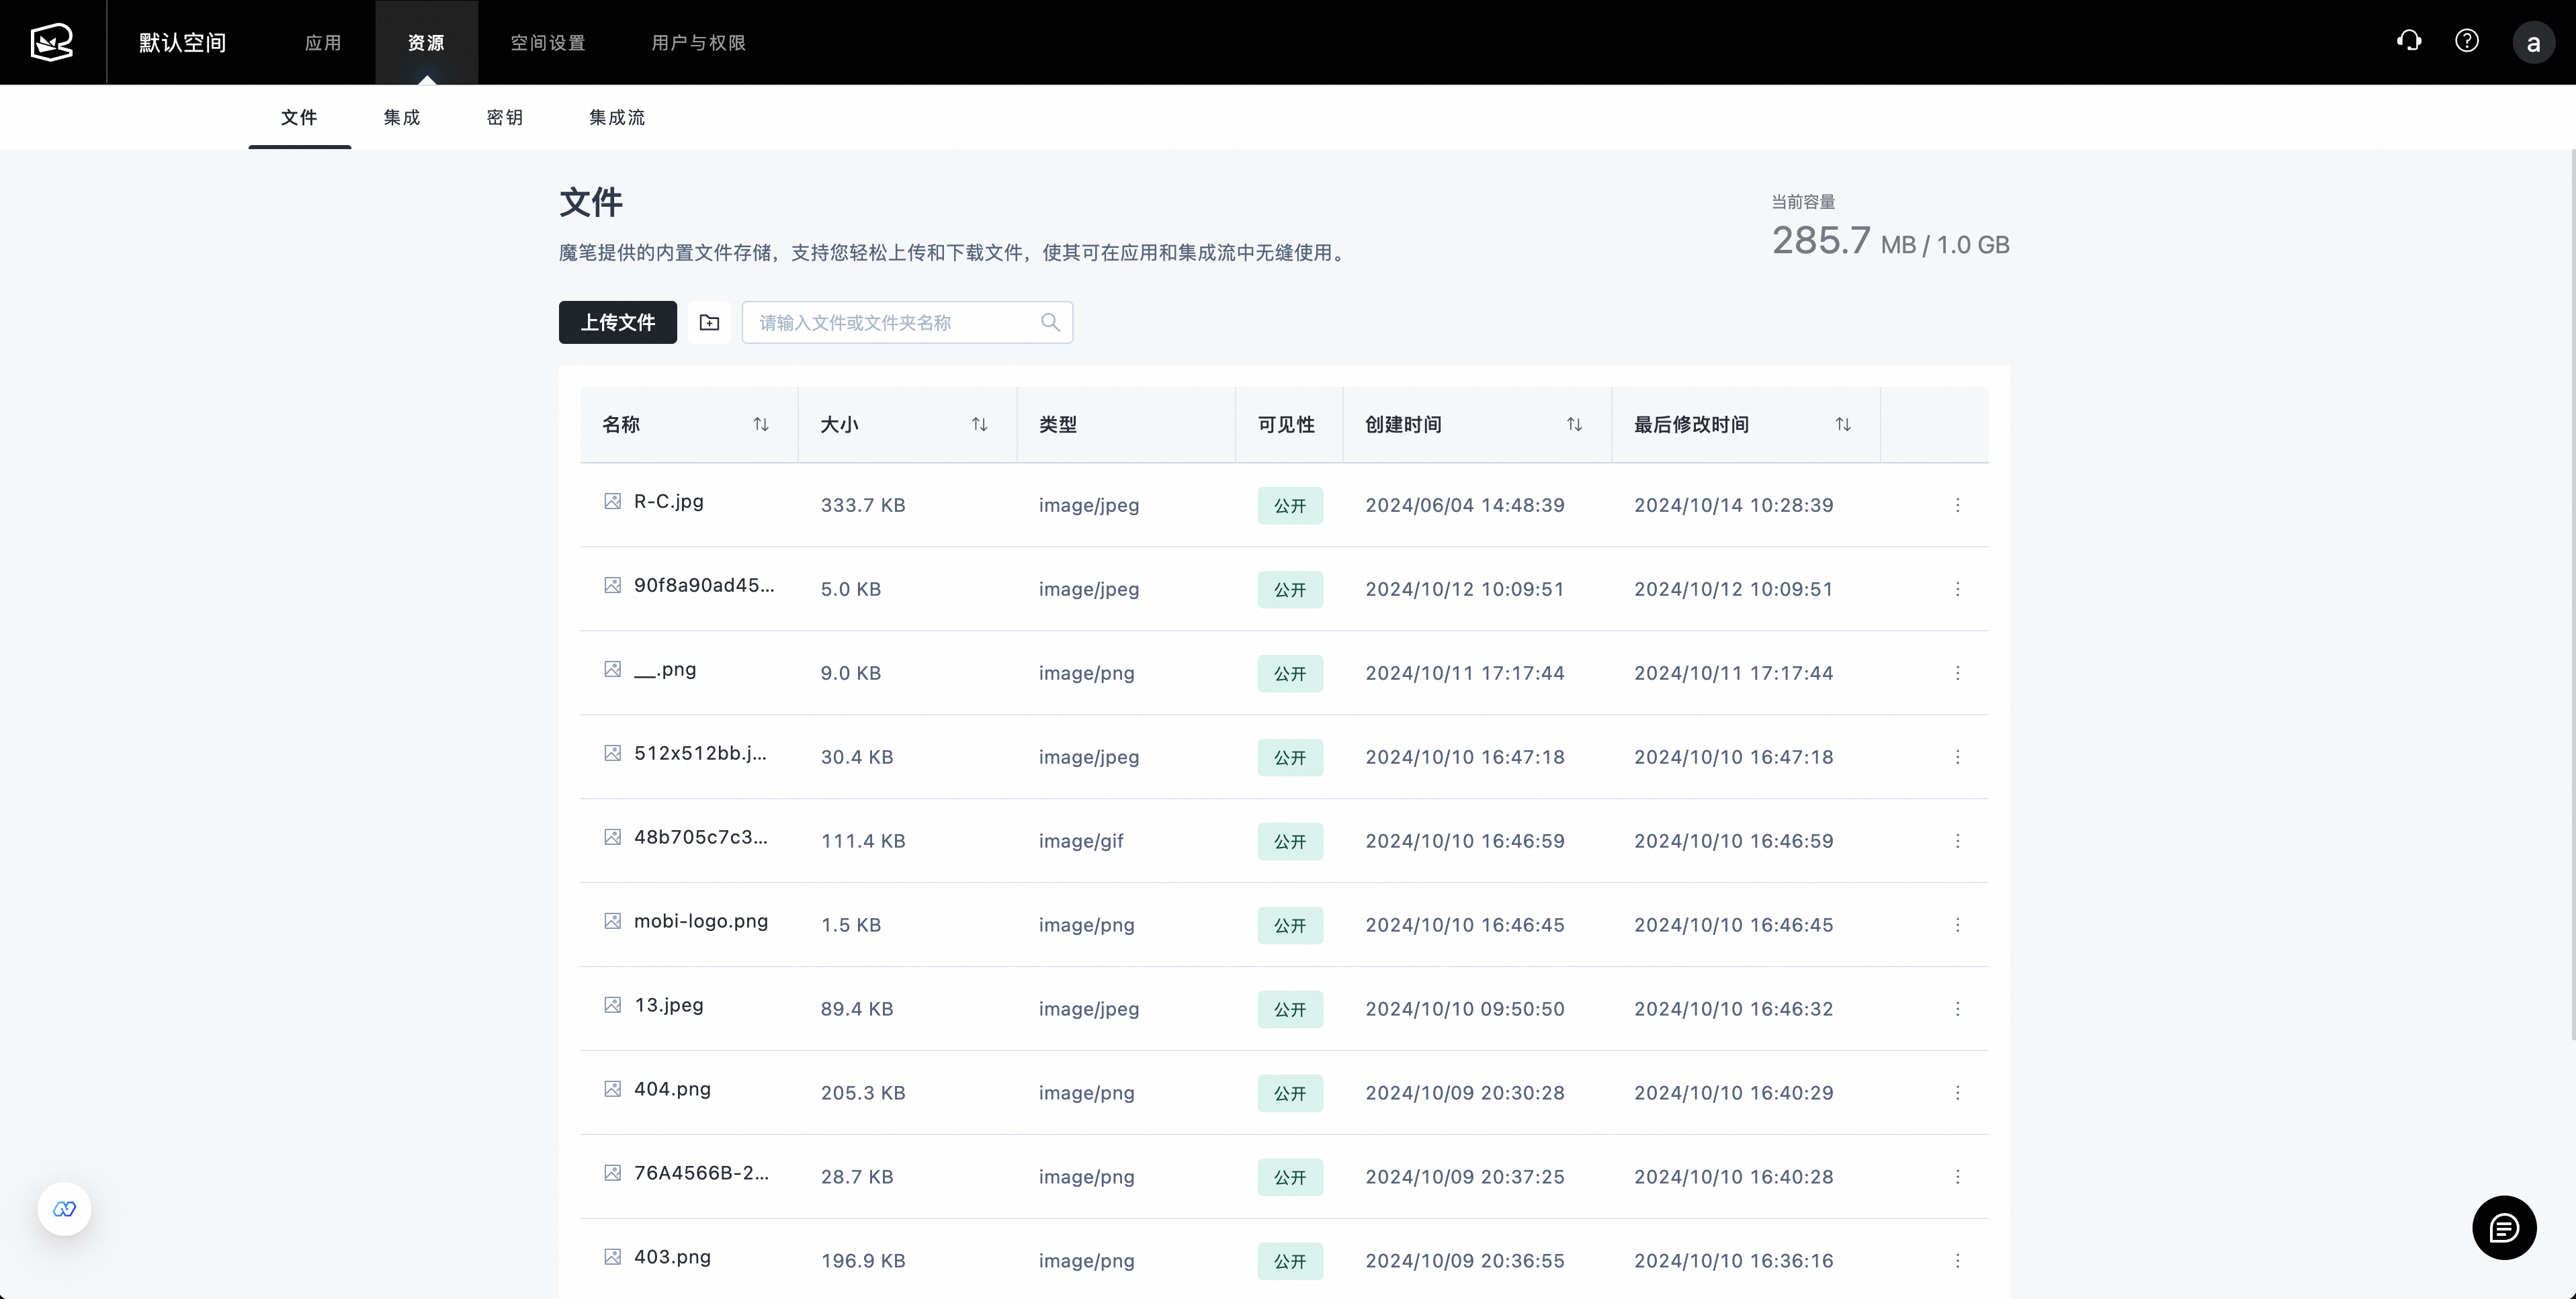Viewport: 2576px width, 1299px height.
Task: Open more options for 90f8a90ad45 file
Action: (1957, 589)
